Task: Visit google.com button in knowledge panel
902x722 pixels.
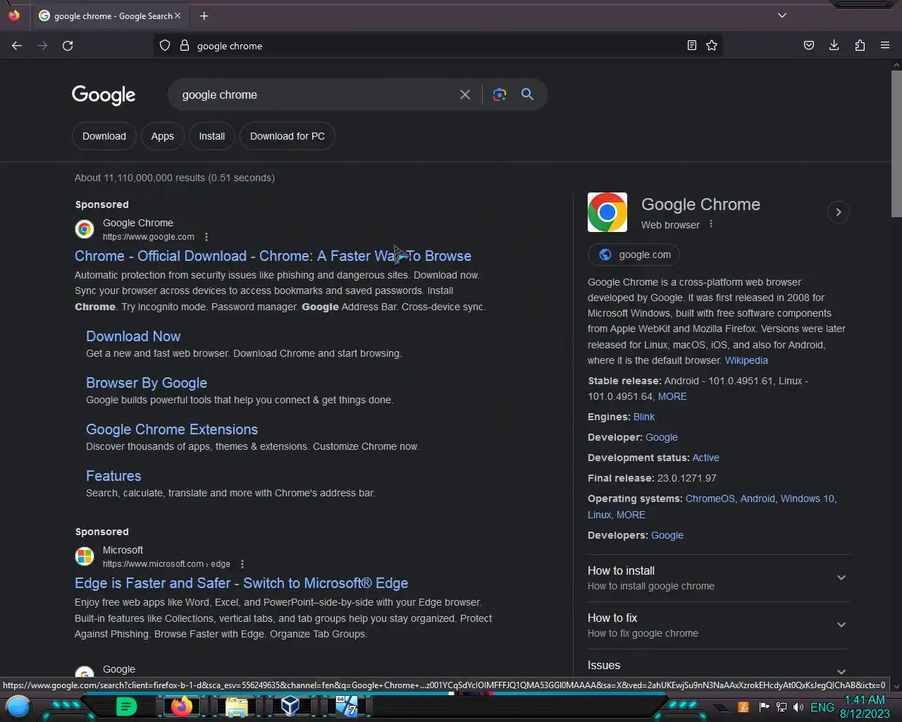Action: click(x=634, y=255)
